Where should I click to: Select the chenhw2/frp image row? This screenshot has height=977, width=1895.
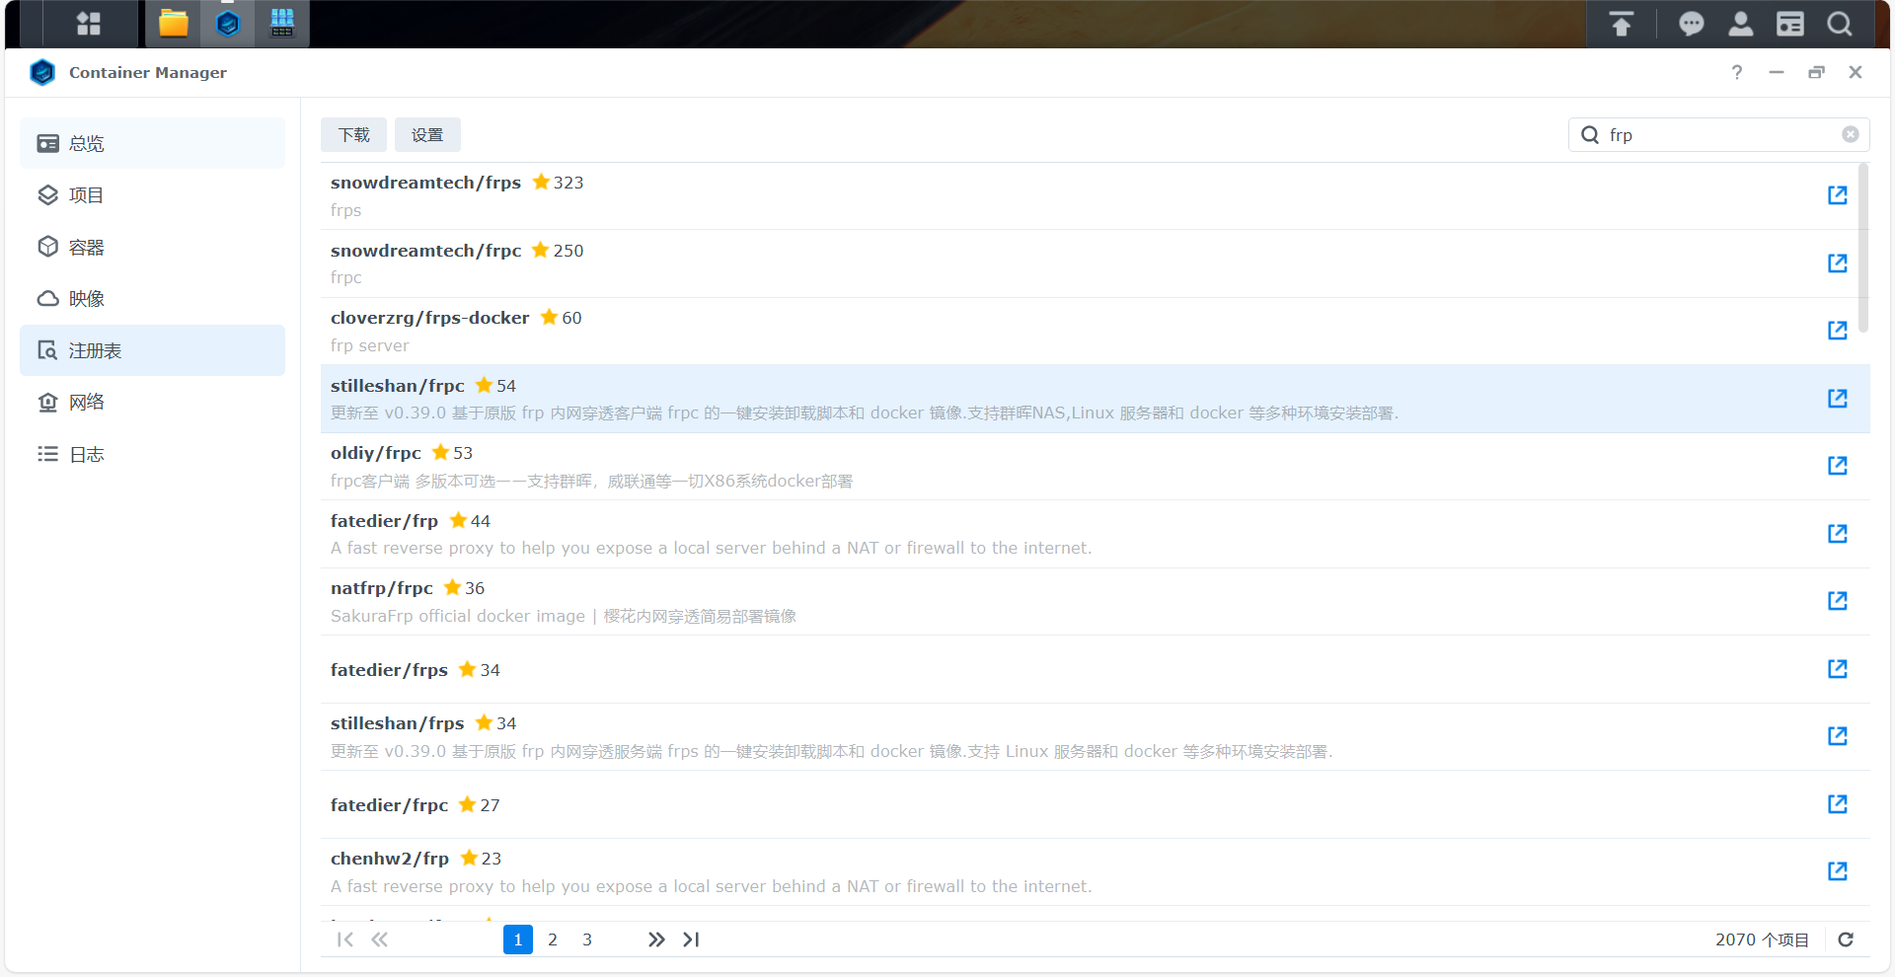click(x=1096, y=872)
